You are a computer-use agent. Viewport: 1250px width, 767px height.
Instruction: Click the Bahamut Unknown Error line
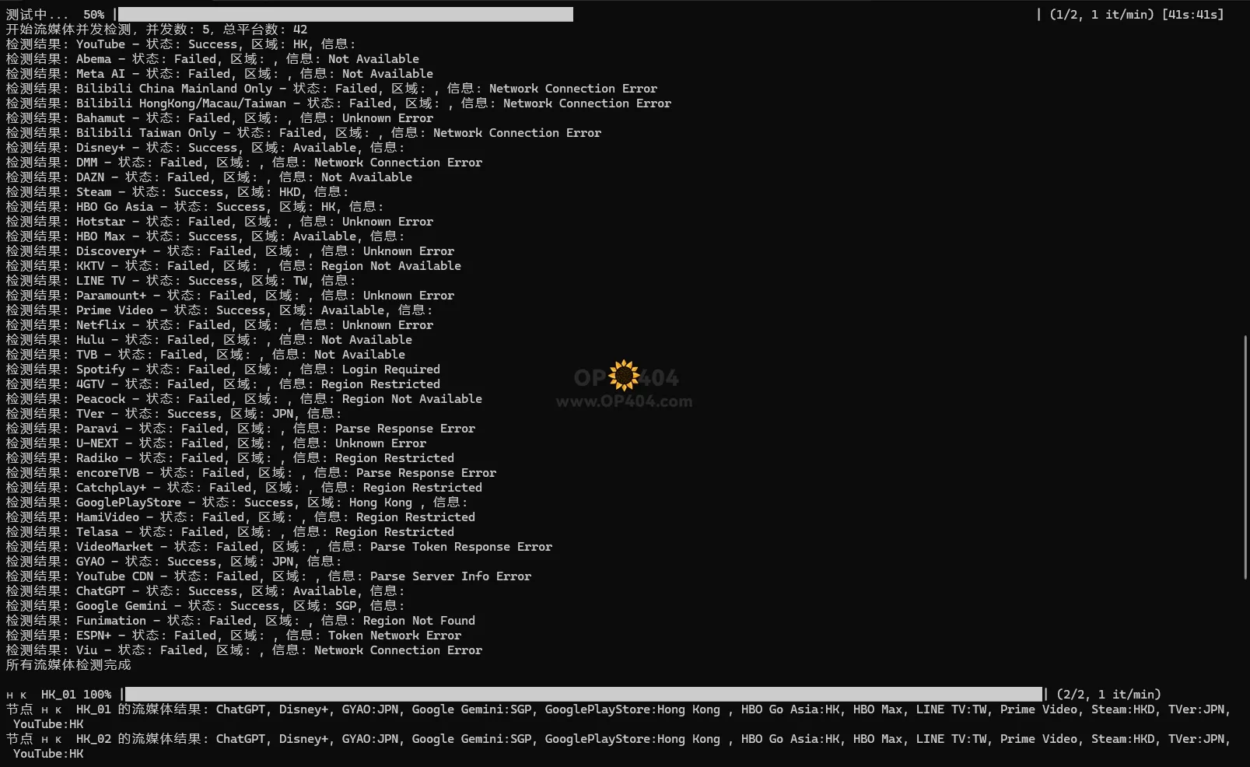coord(219,118)
